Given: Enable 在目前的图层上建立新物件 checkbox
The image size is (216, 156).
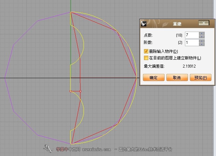Looking at the screenshot, I should (x=146, y=58).
